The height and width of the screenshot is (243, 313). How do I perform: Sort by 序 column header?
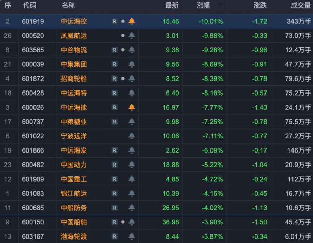[x=8, y=5]
